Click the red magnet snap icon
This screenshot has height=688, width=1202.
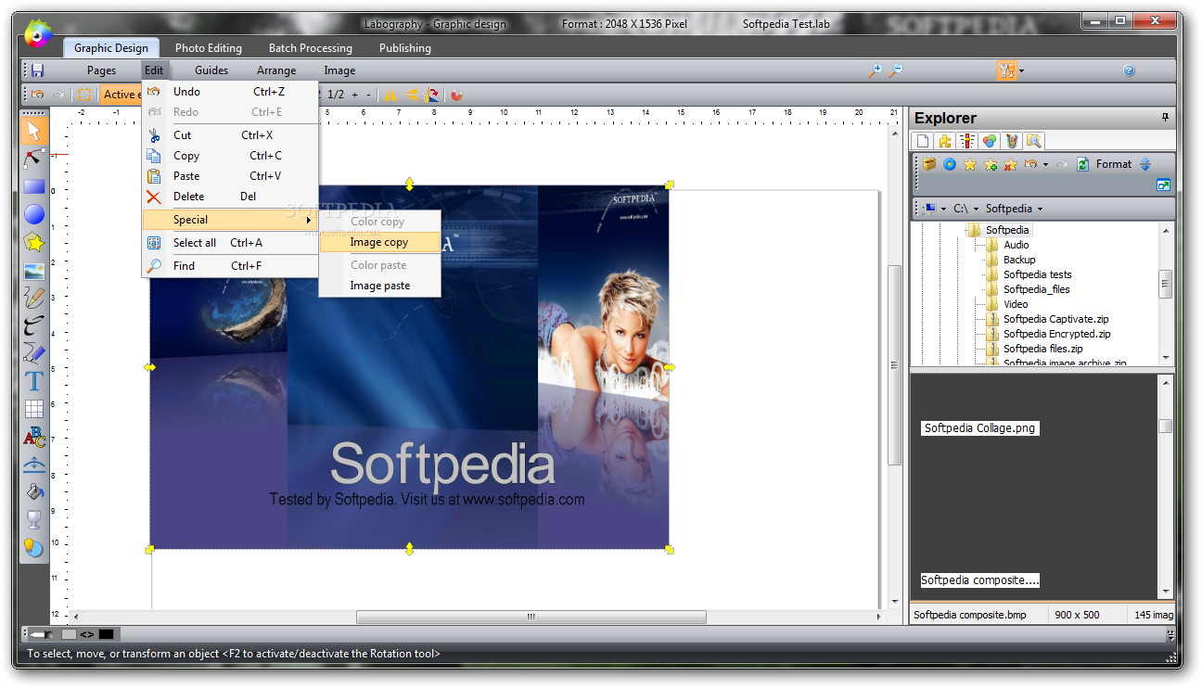[456, 95]
